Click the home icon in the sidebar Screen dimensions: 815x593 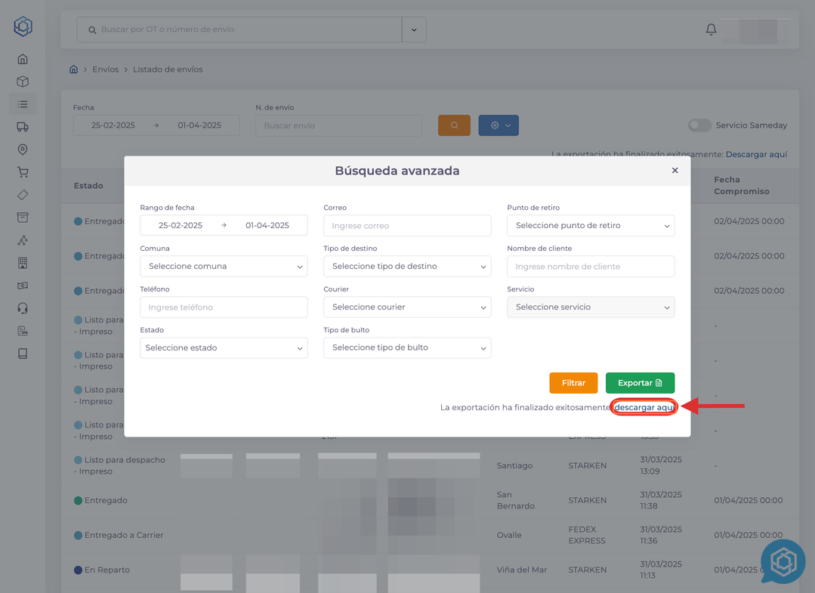tap(23, 59)
